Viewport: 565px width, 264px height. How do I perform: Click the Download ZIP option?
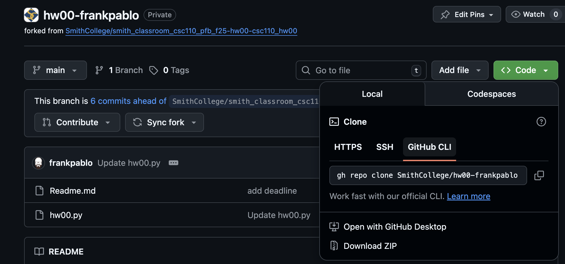370,246
